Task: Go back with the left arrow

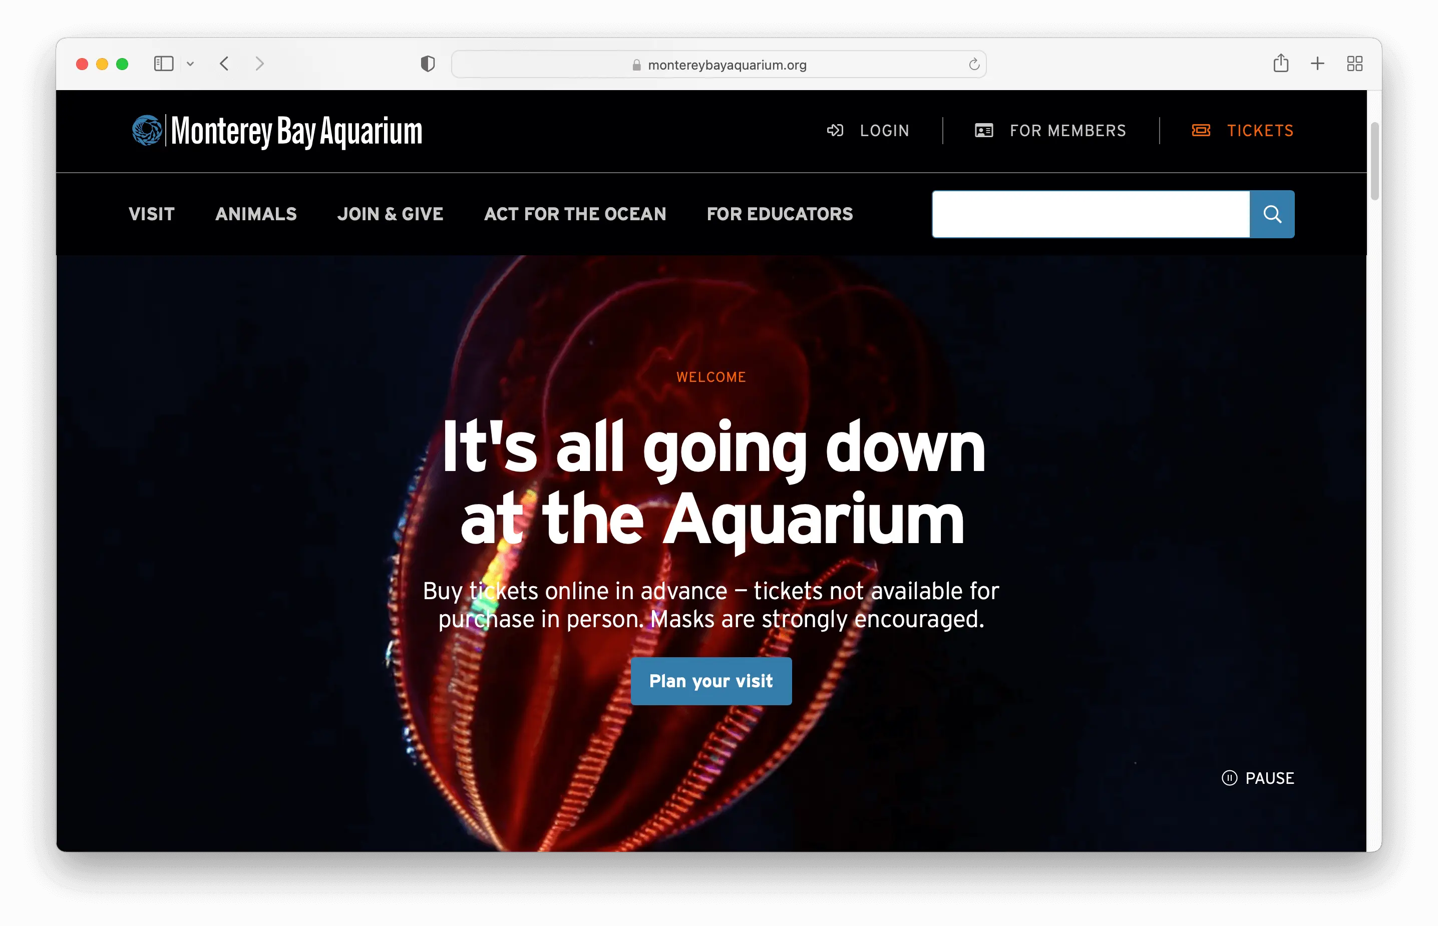Action: 224,64
